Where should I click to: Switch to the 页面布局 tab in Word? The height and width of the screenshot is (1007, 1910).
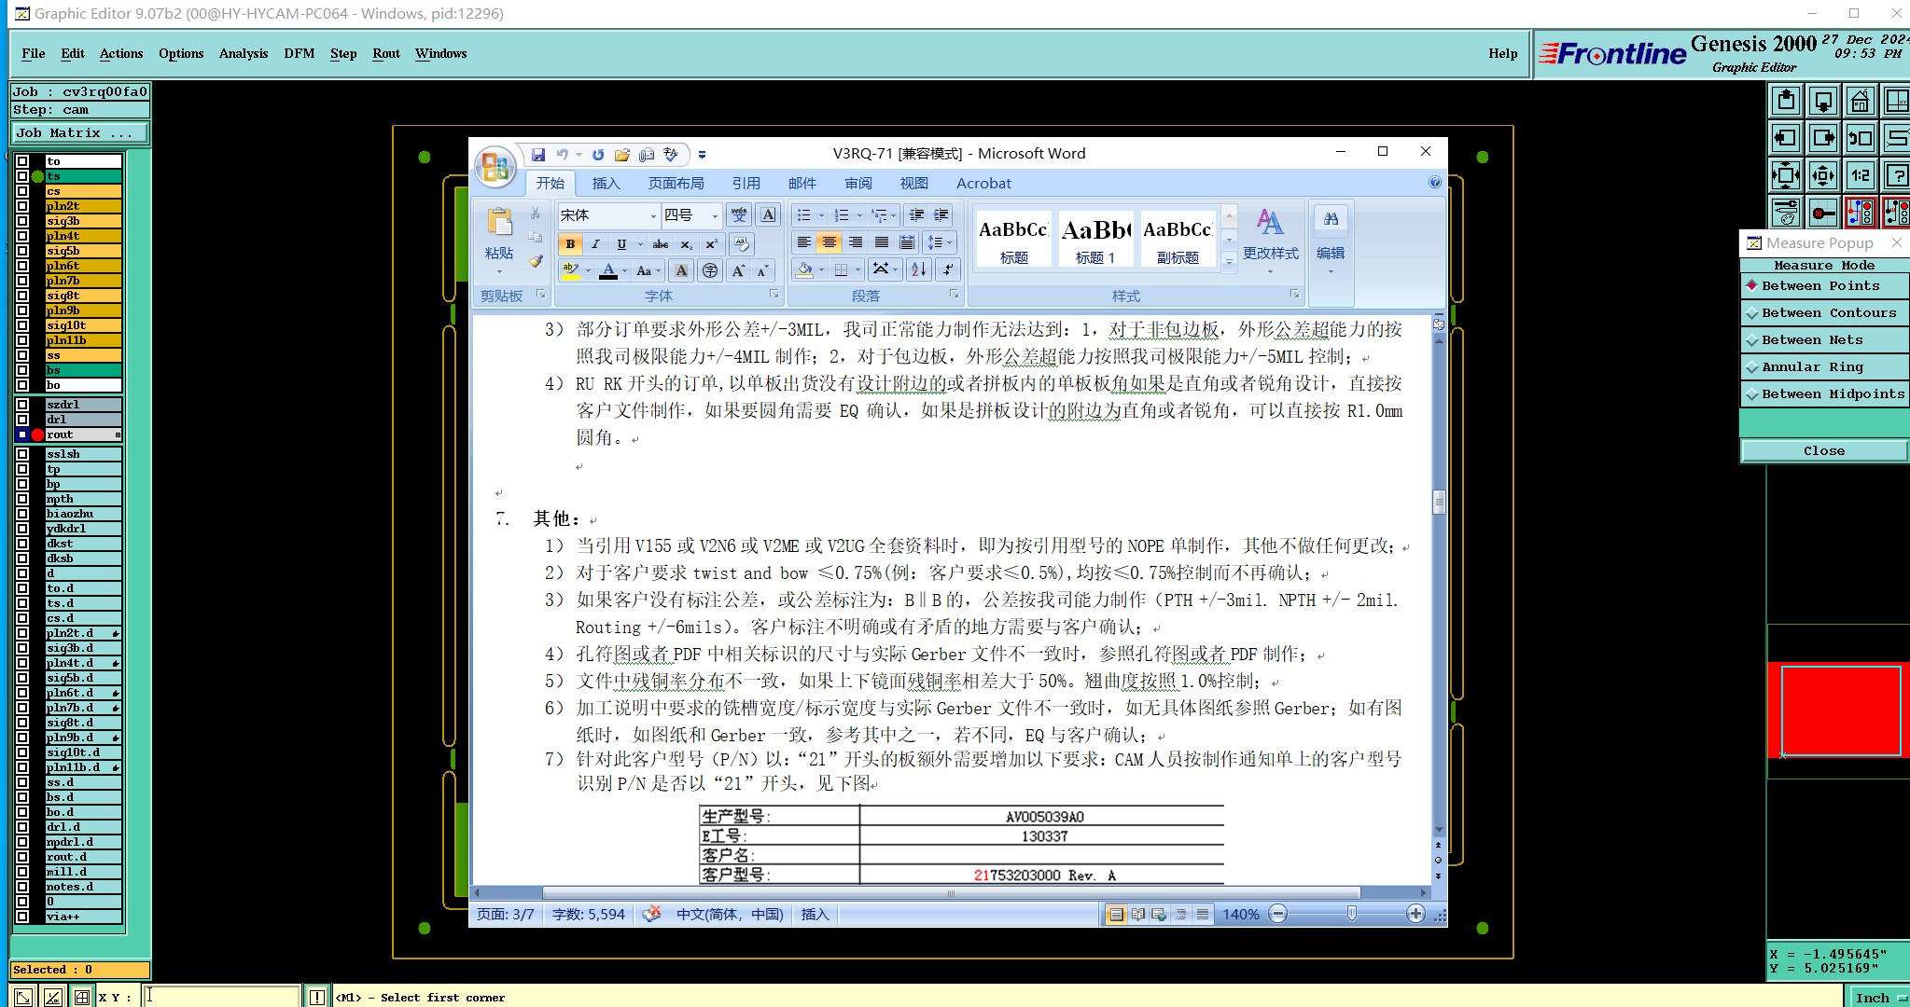pos(676,183)
